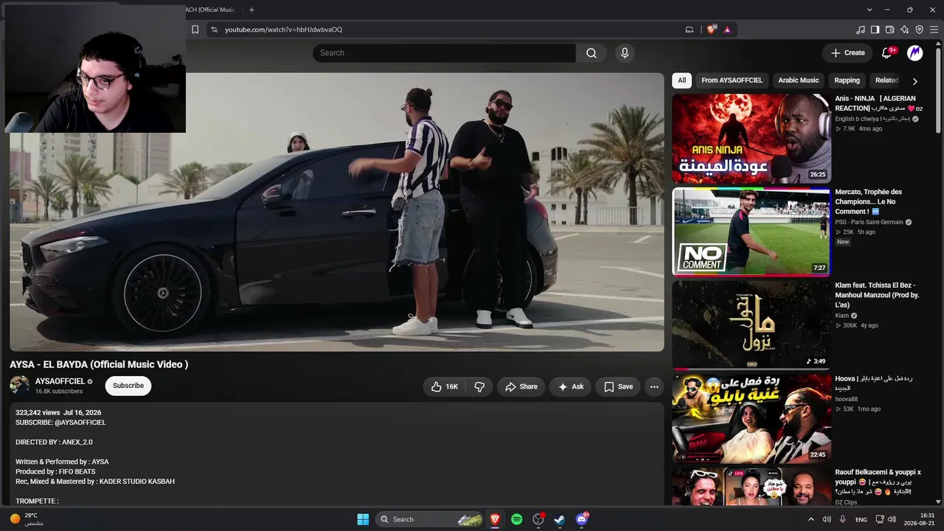The width and height of the screenshot is (944, 531).
Task: Share the EL BAYDA video
Action: (521, 386)
